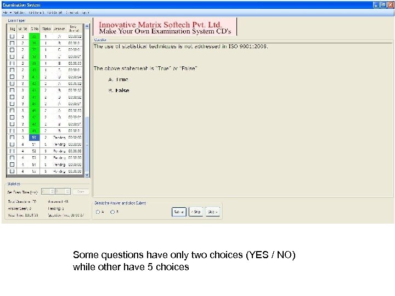Screen dimensions: 395x296
Task: Click the 'A. True' option text
Action: point(118,79)
